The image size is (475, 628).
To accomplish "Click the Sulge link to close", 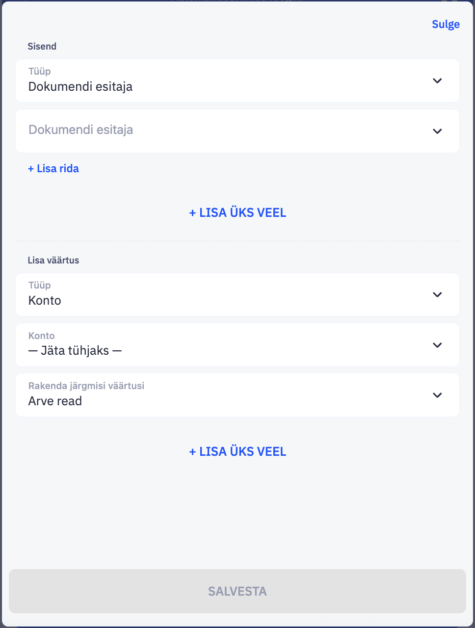I will 446,25.
